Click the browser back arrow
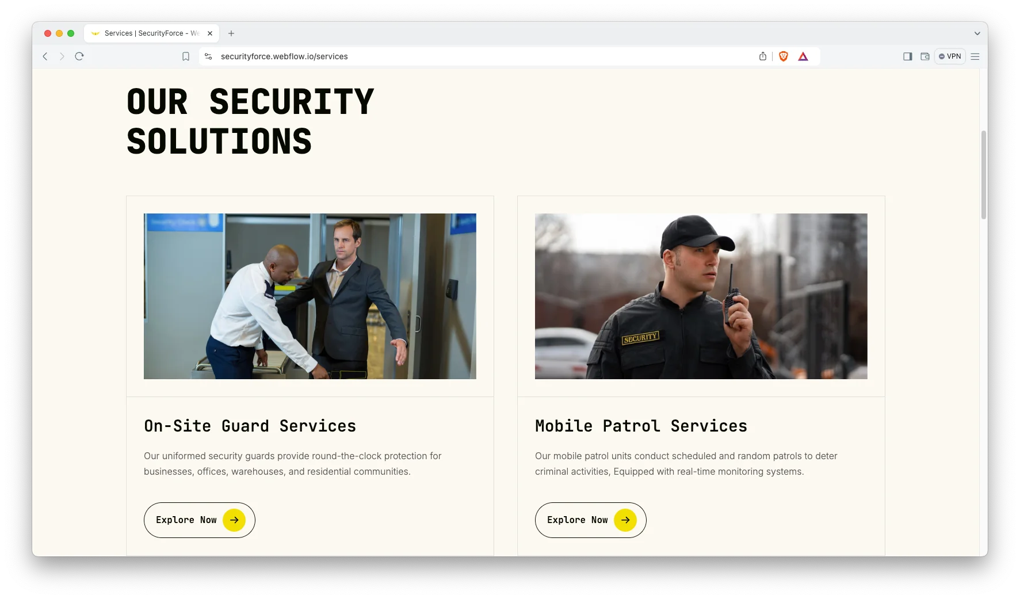The image size is (1020, 599). tap(45, 56)
